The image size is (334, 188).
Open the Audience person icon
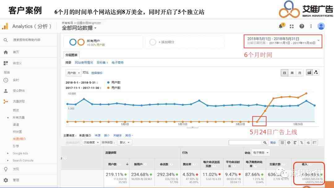[x=6, y=91]
